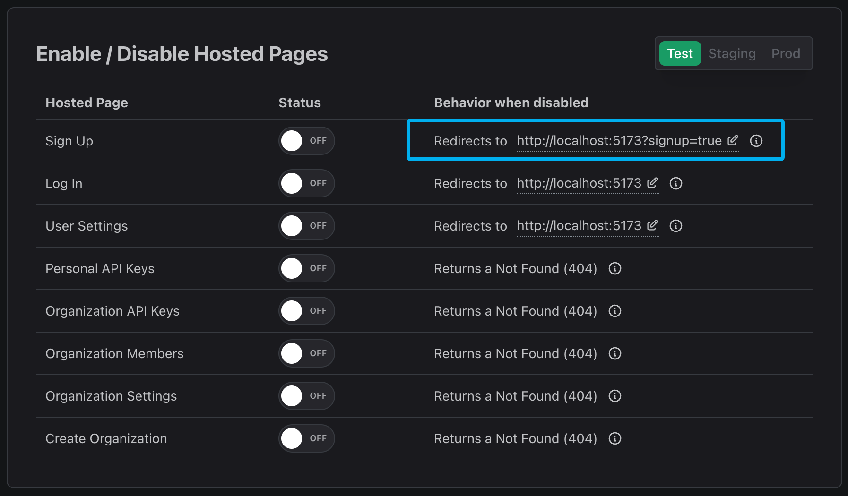Viewport: 848px width, 496px height.
Task: Click Returns a Not Found text for Organization API Keys
Action: pos(515,311)
